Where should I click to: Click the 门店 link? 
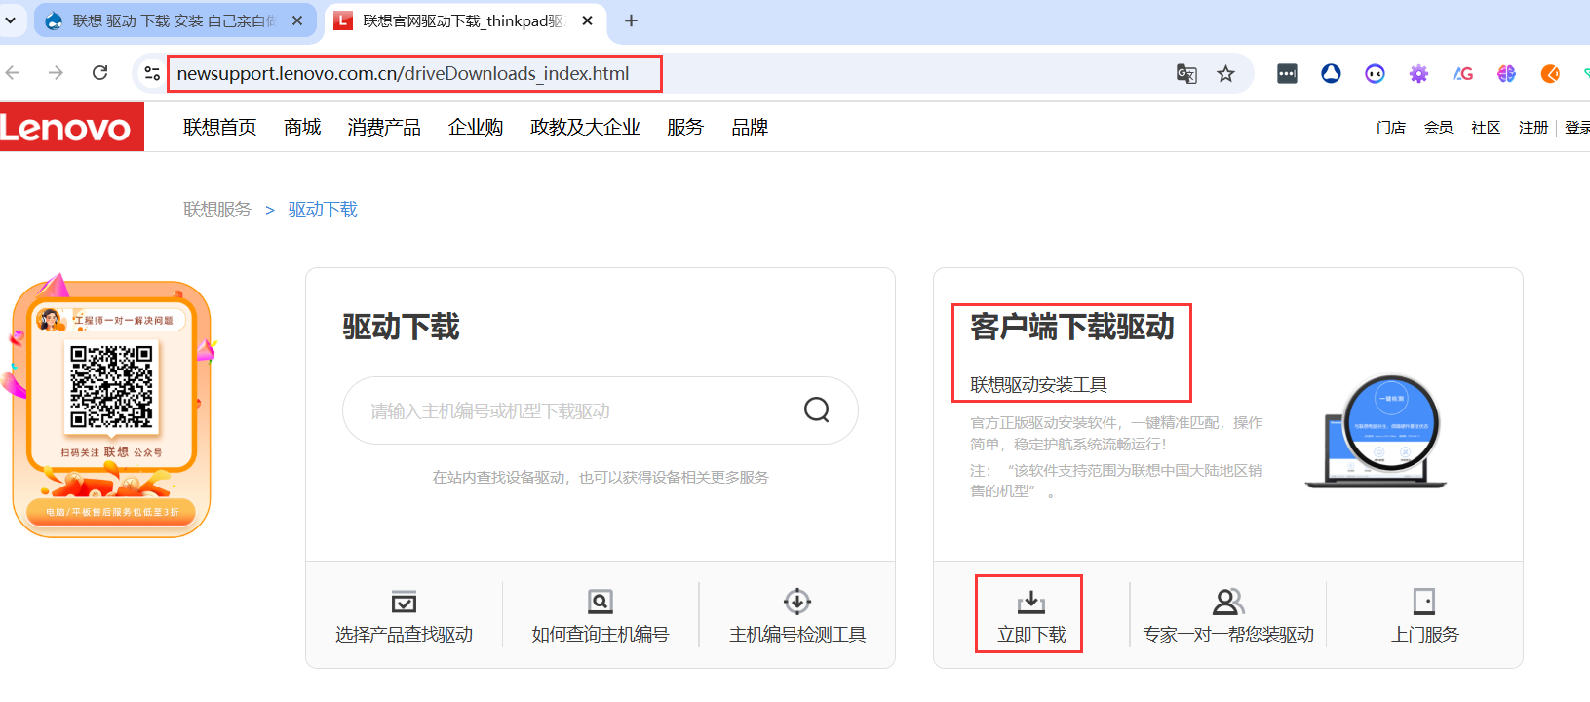(x=1391, y=128)
